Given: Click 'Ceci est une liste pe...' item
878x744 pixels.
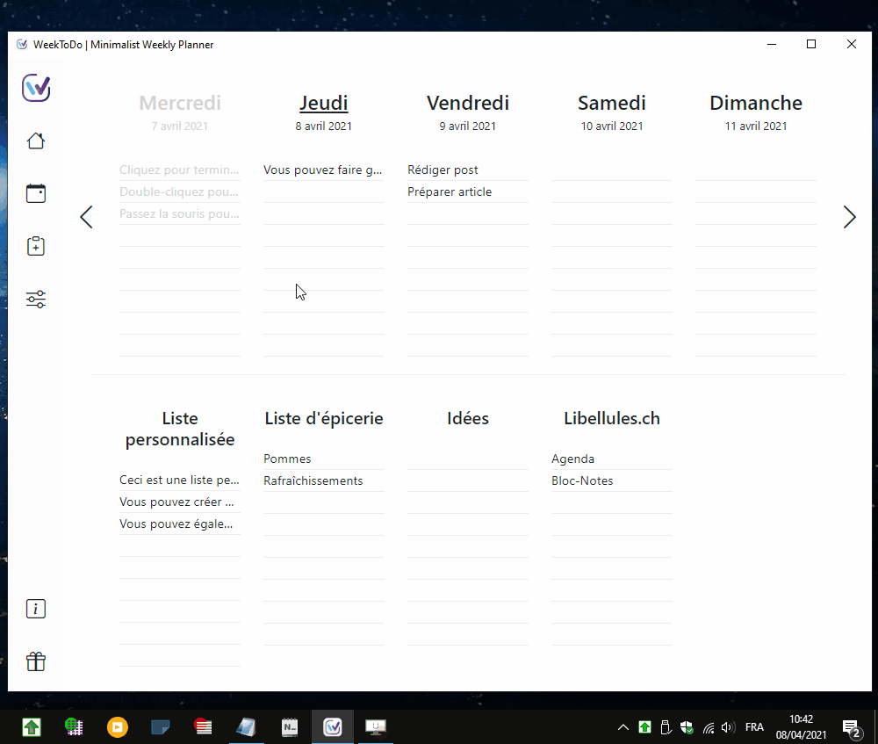Looking at the screenshot, I should pyautogui.click(x=180, y=480).
